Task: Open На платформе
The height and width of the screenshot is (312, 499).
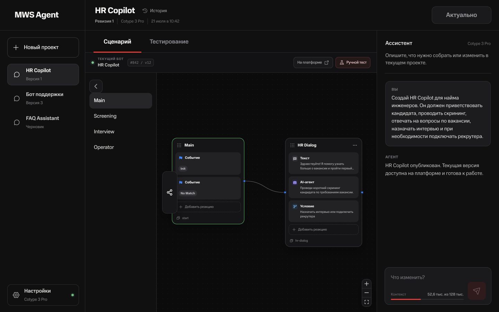Action: [313, 62]
